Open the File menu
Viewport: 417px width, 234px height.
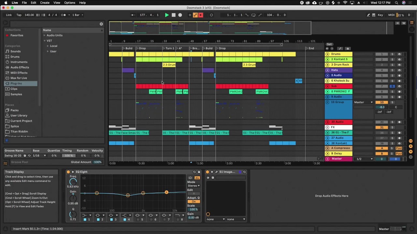(x=24, y=3)
